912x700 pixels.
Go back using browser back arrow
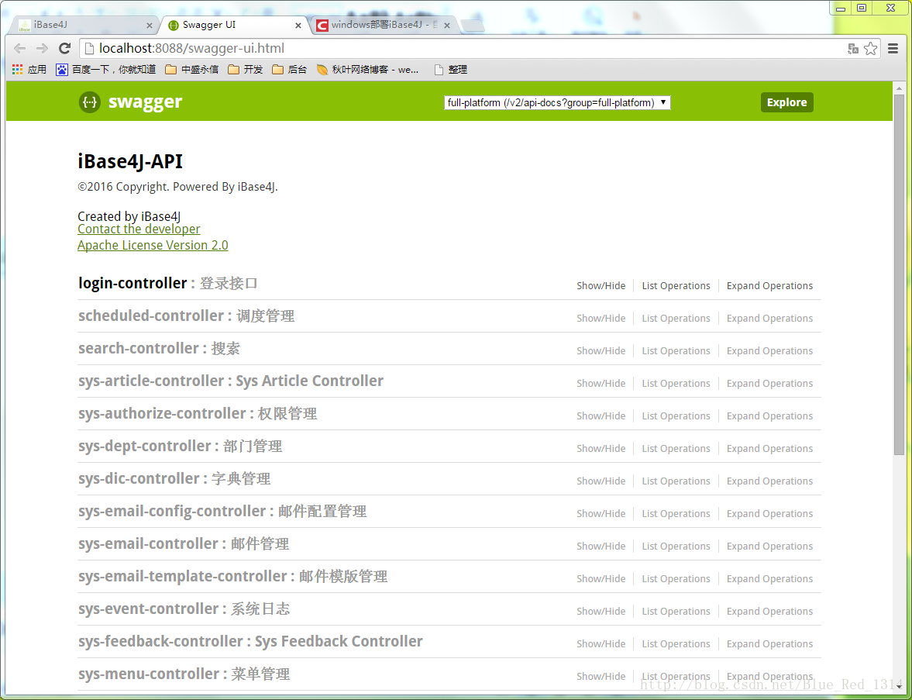coord(19,48)
